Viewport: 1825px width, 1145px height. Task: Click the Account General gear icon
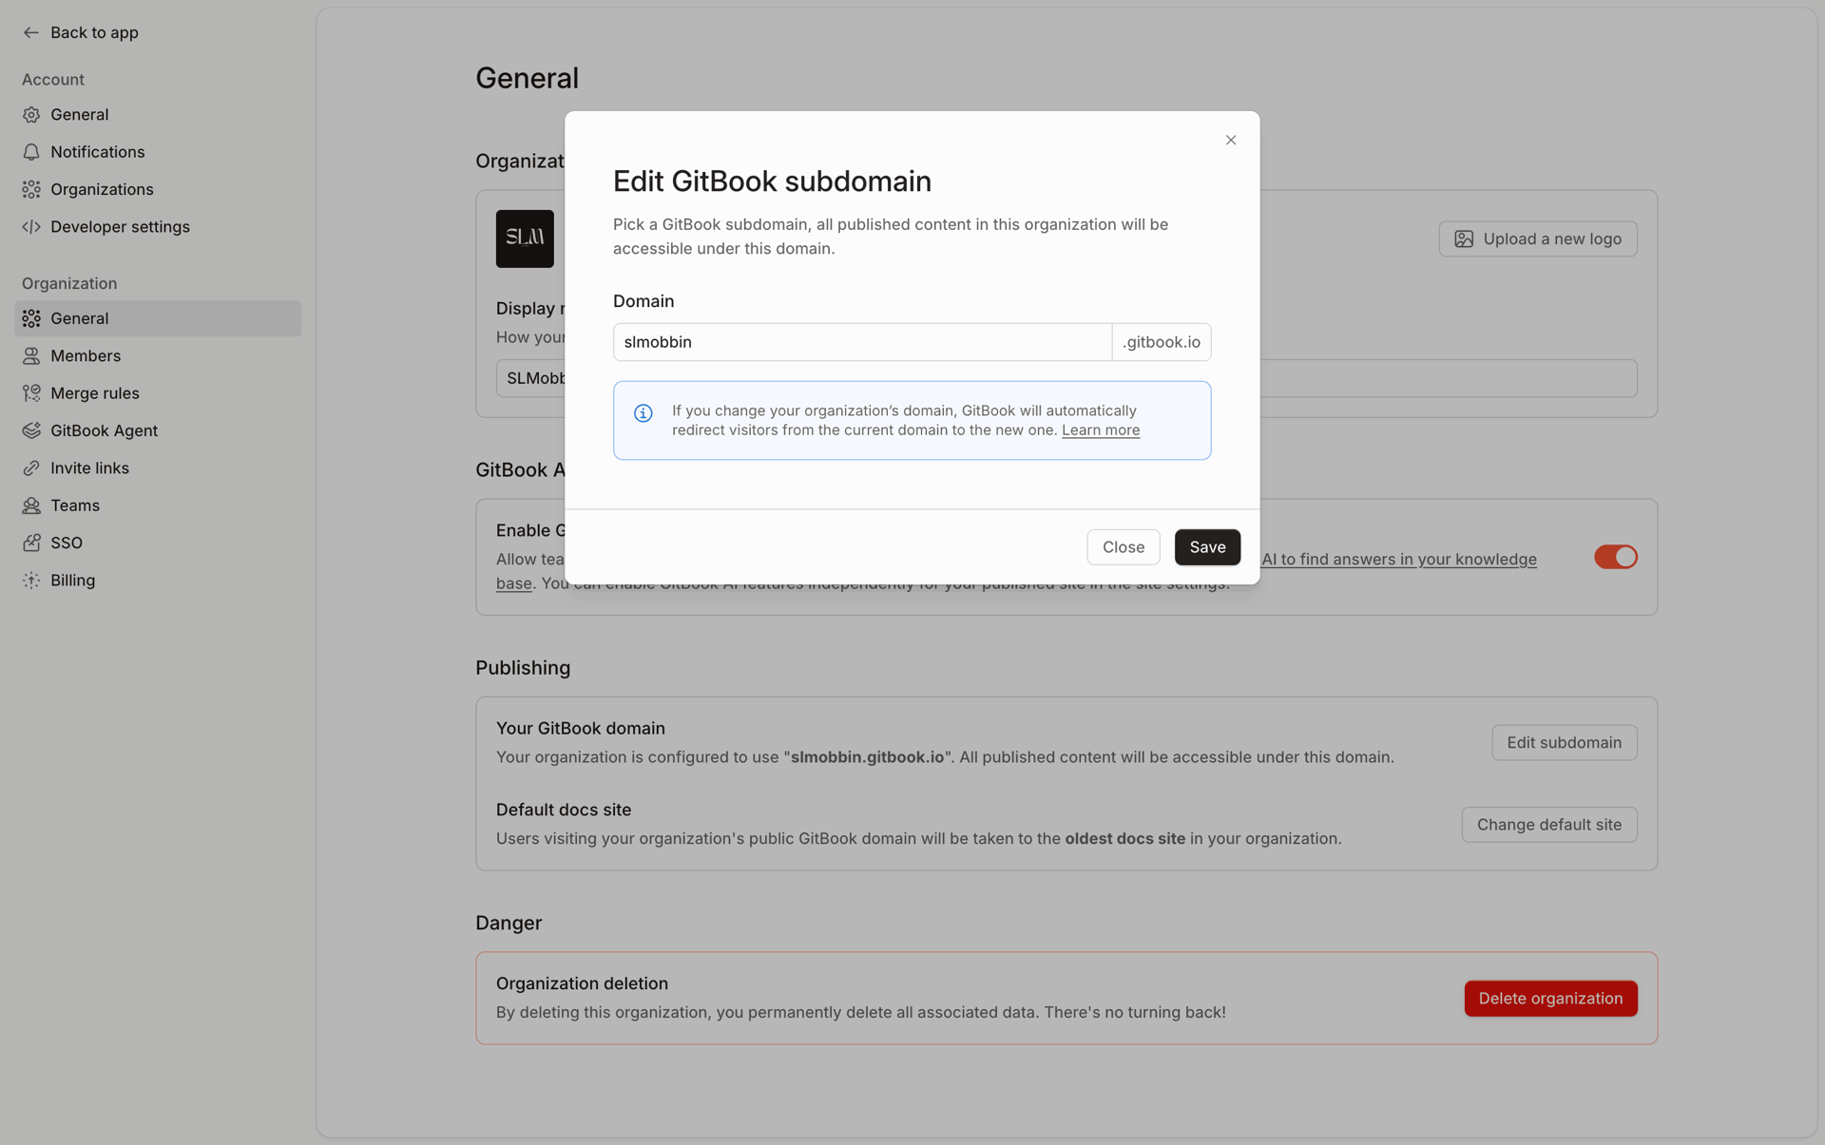coord(31,115)
